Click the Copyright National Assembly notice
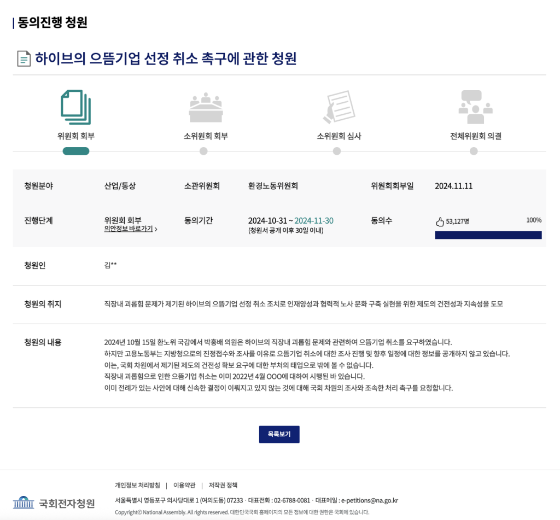The width and height of the screenshot is (560, 520). coord(242,512)
